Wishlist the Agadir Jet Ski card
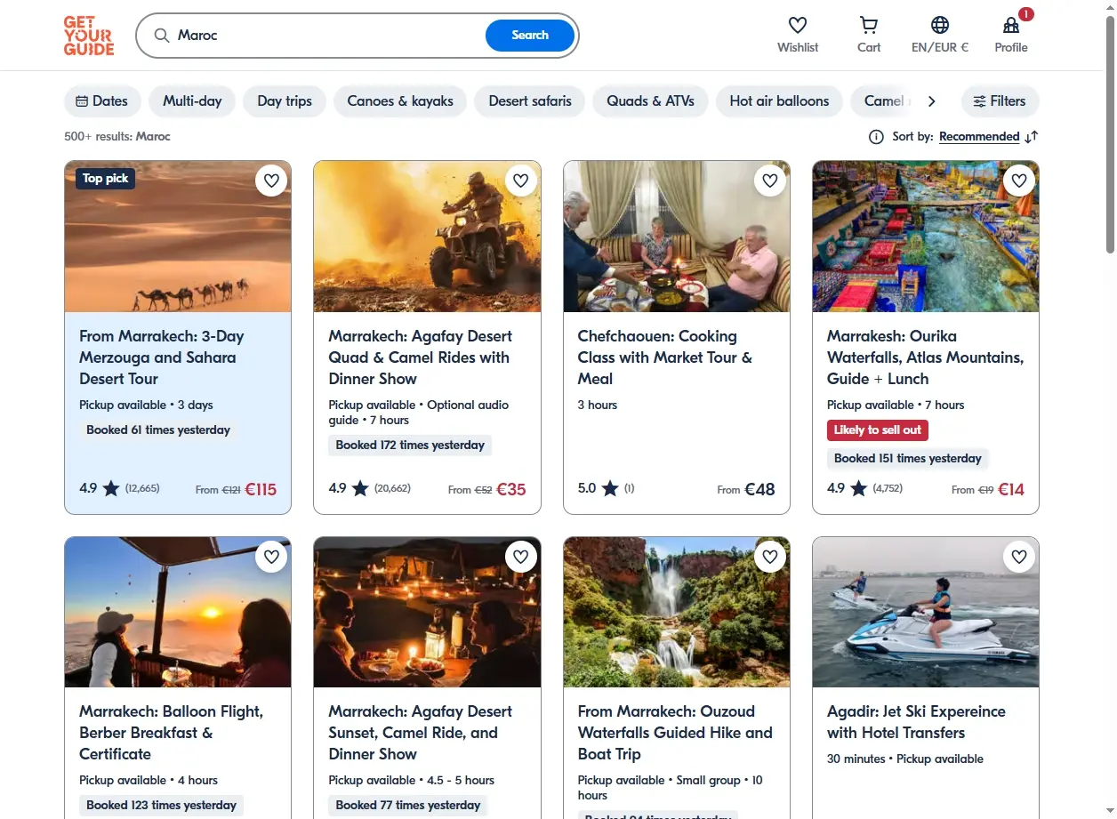This screenshot has height=819, width=1117. coord(1019,557)
